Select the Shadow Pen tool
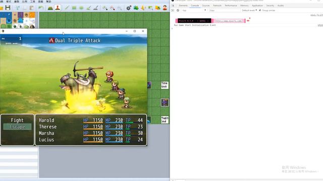This screenshot has width=323, height=181. [96, 8]
